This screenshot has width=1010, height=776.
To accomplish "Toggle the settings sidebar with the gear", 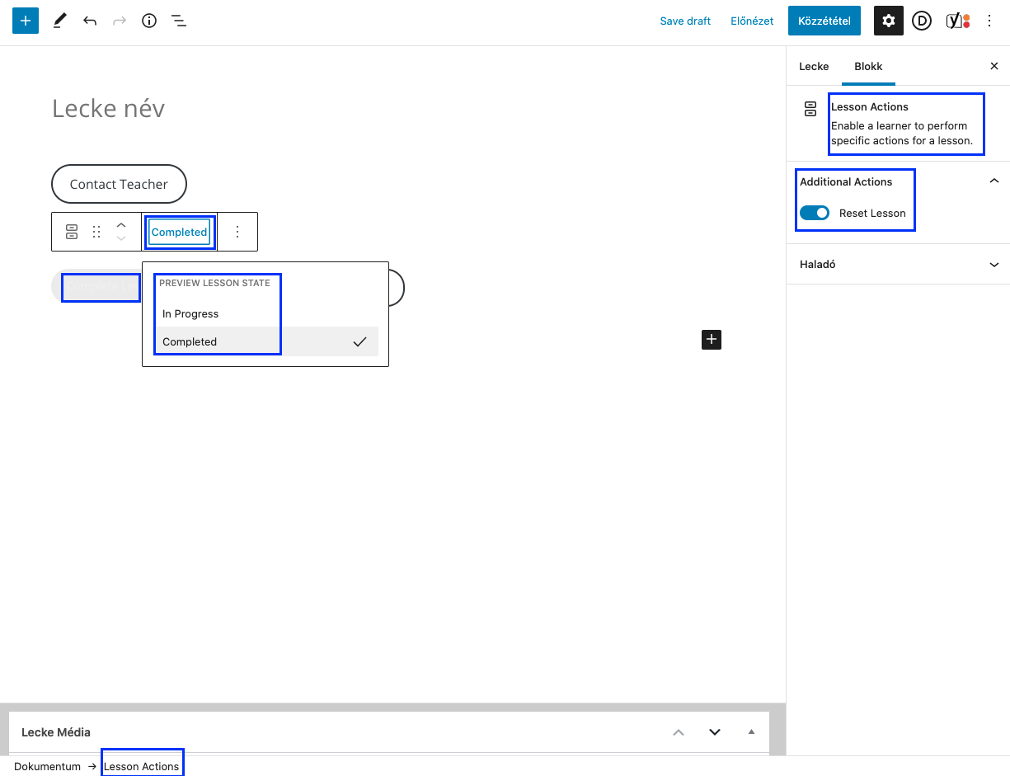I will click(x=888, y=21).
